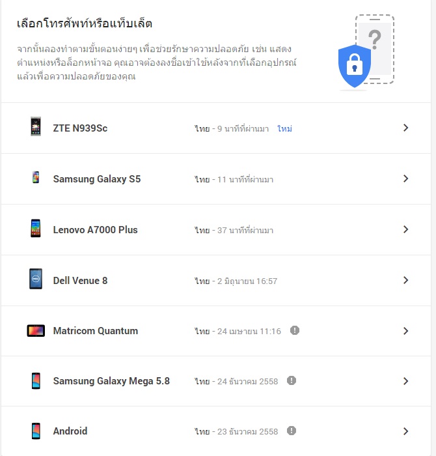The height and width of the screenshot is (456, 436).
Task: Expand the Lenovo A7000 Plus chevron
Action: [406, 229]
